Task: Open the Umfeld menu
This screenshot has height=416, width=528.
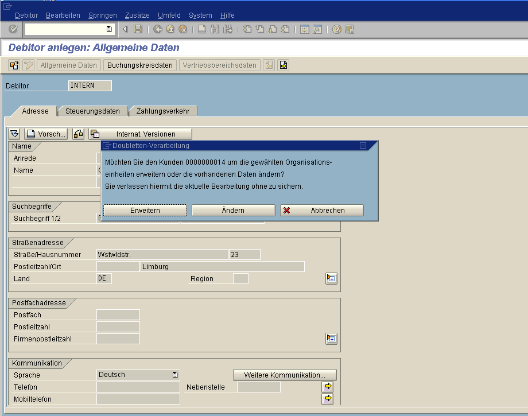Action: tap(169, 15)
